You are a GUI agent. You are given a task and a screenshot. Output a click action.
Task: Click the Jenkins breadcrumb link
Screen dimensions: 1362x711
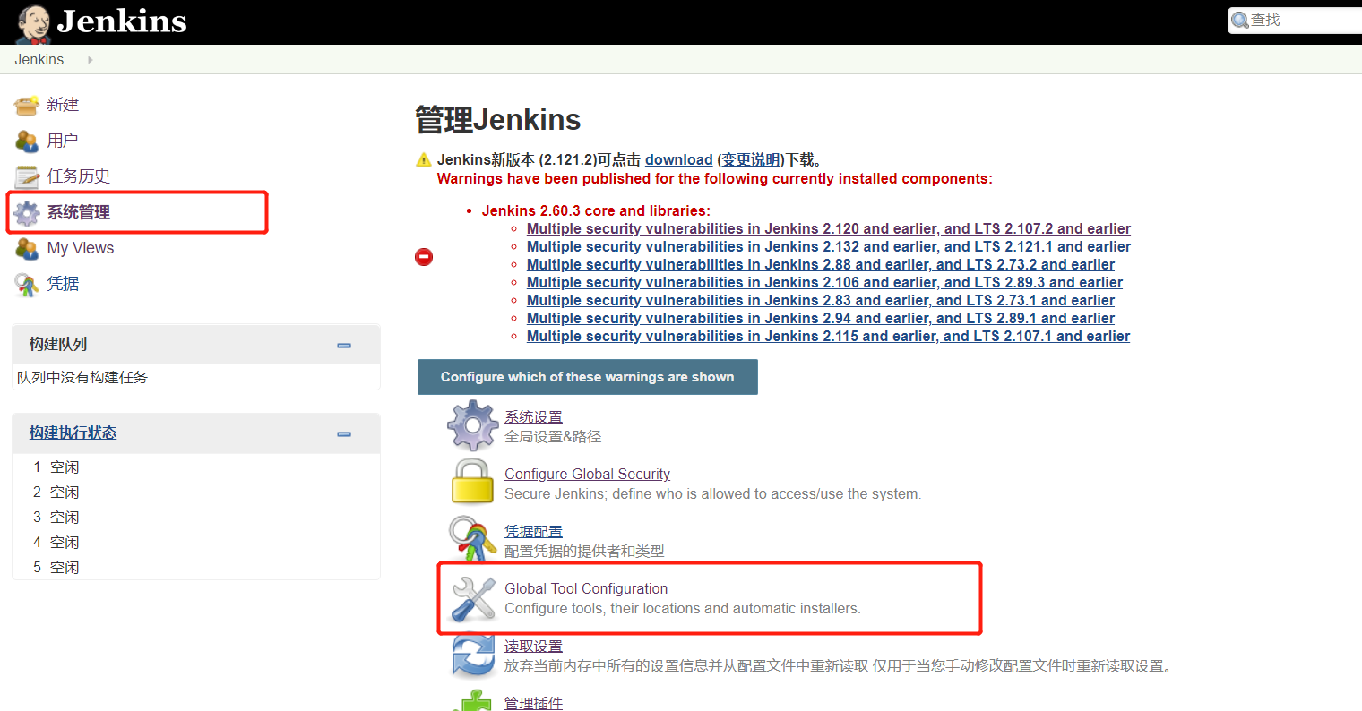coord(39,60)
